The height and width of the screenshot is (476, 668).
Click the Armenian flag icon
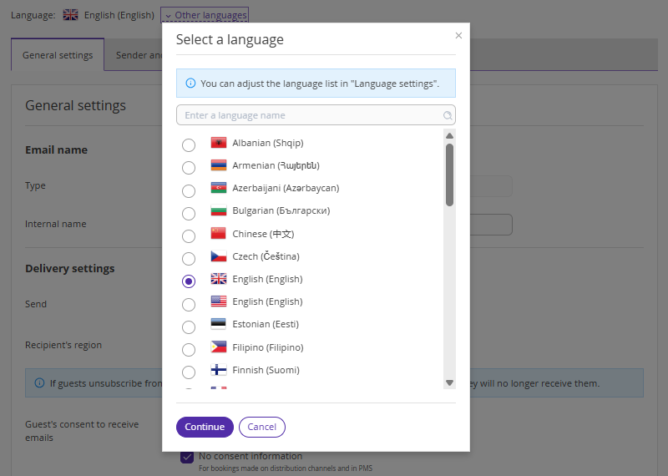click(219, 165)
